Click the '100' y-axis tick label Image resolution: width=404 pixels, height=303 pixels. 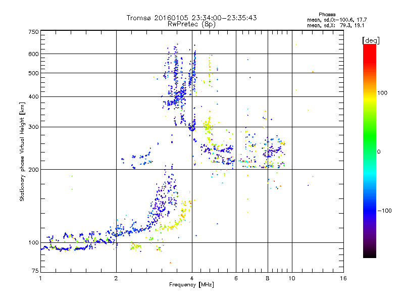click(x=33, y=243)
